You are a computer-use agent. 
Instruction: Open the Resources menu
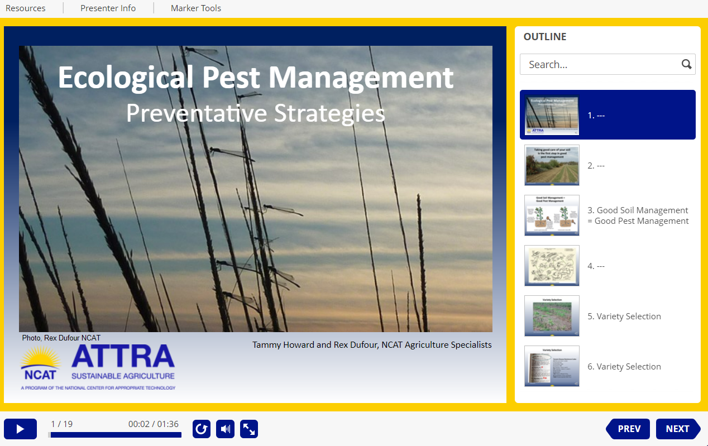point(26,8)
